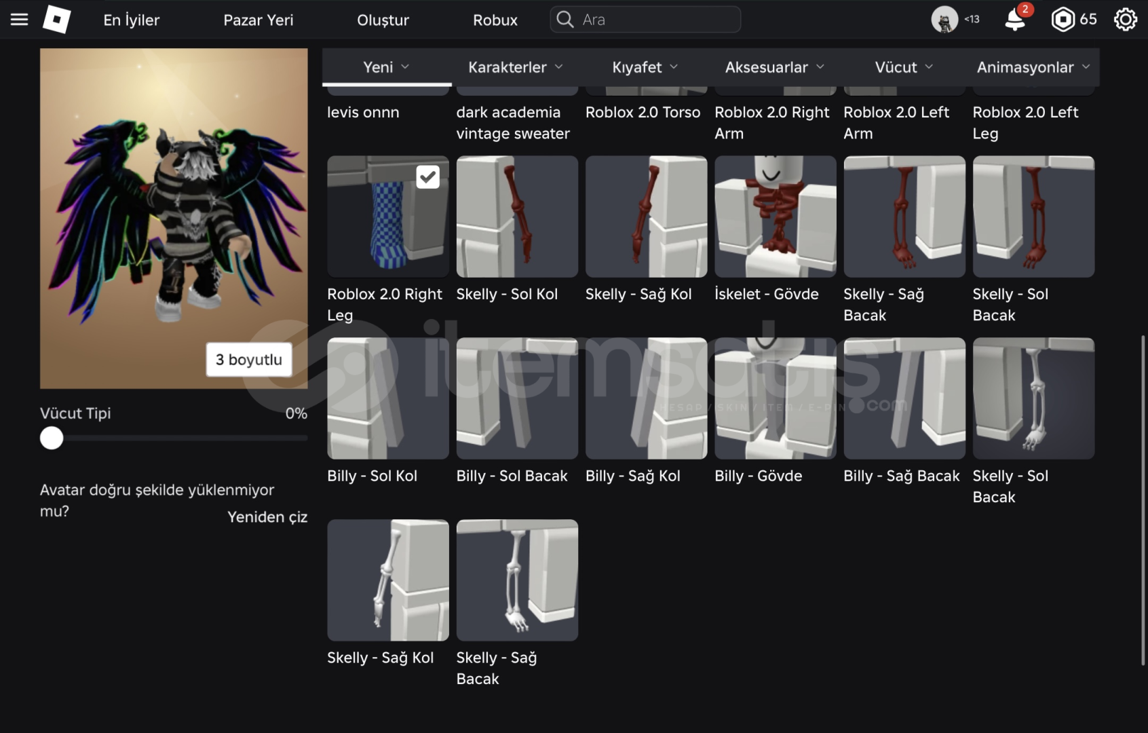Select the white Skelly - Sağ Bacak item

(517, 580)
